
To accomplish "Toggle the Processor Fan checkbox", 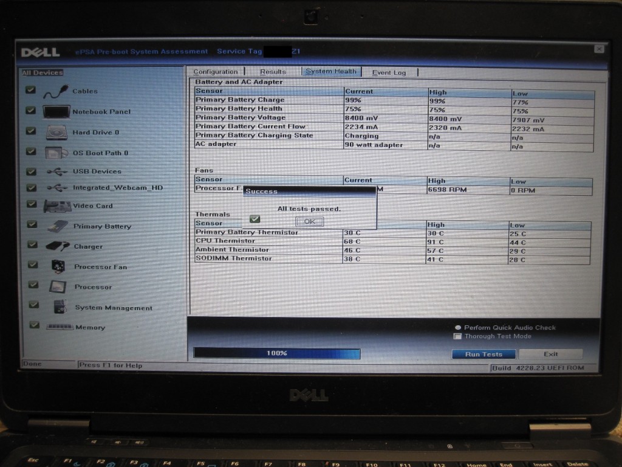I will coord(33,265).
